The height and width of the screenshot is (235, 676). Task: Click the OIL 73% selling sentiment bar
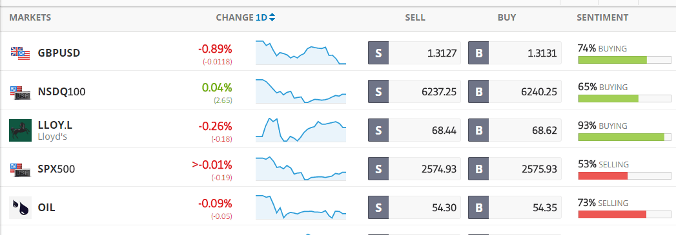tap(624, 214)
